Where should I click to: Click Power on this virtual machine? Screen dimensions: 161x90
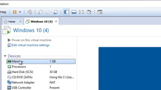pos(32,40)
